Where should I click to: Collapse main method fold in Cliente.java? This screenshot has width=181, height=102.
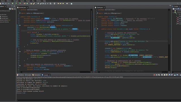[98, 29]
